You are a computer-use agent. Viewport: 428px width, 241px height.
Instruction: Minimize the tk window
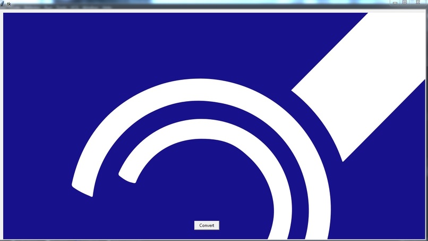[x=395, y=3]
